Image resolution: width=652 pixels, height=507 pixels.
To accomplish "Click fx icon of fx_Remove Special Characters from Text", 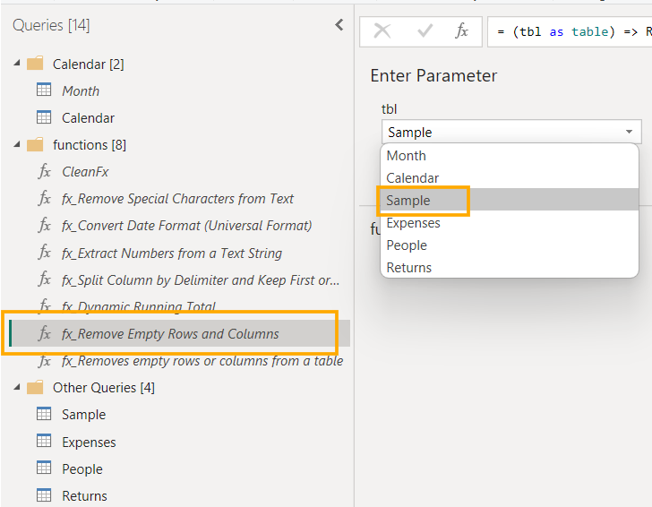I will 45,198.
